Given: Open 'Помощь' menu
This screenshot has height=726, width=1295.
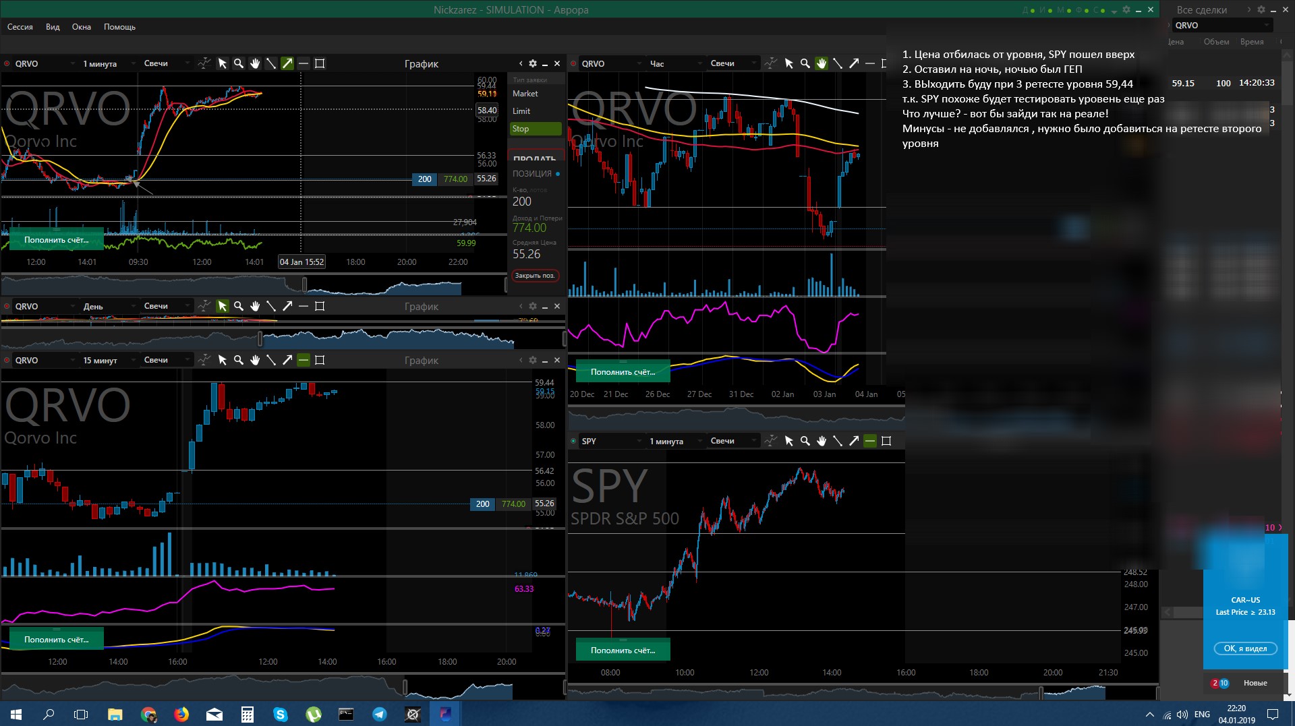Looking at the screenshot, I should coord(119,27).
